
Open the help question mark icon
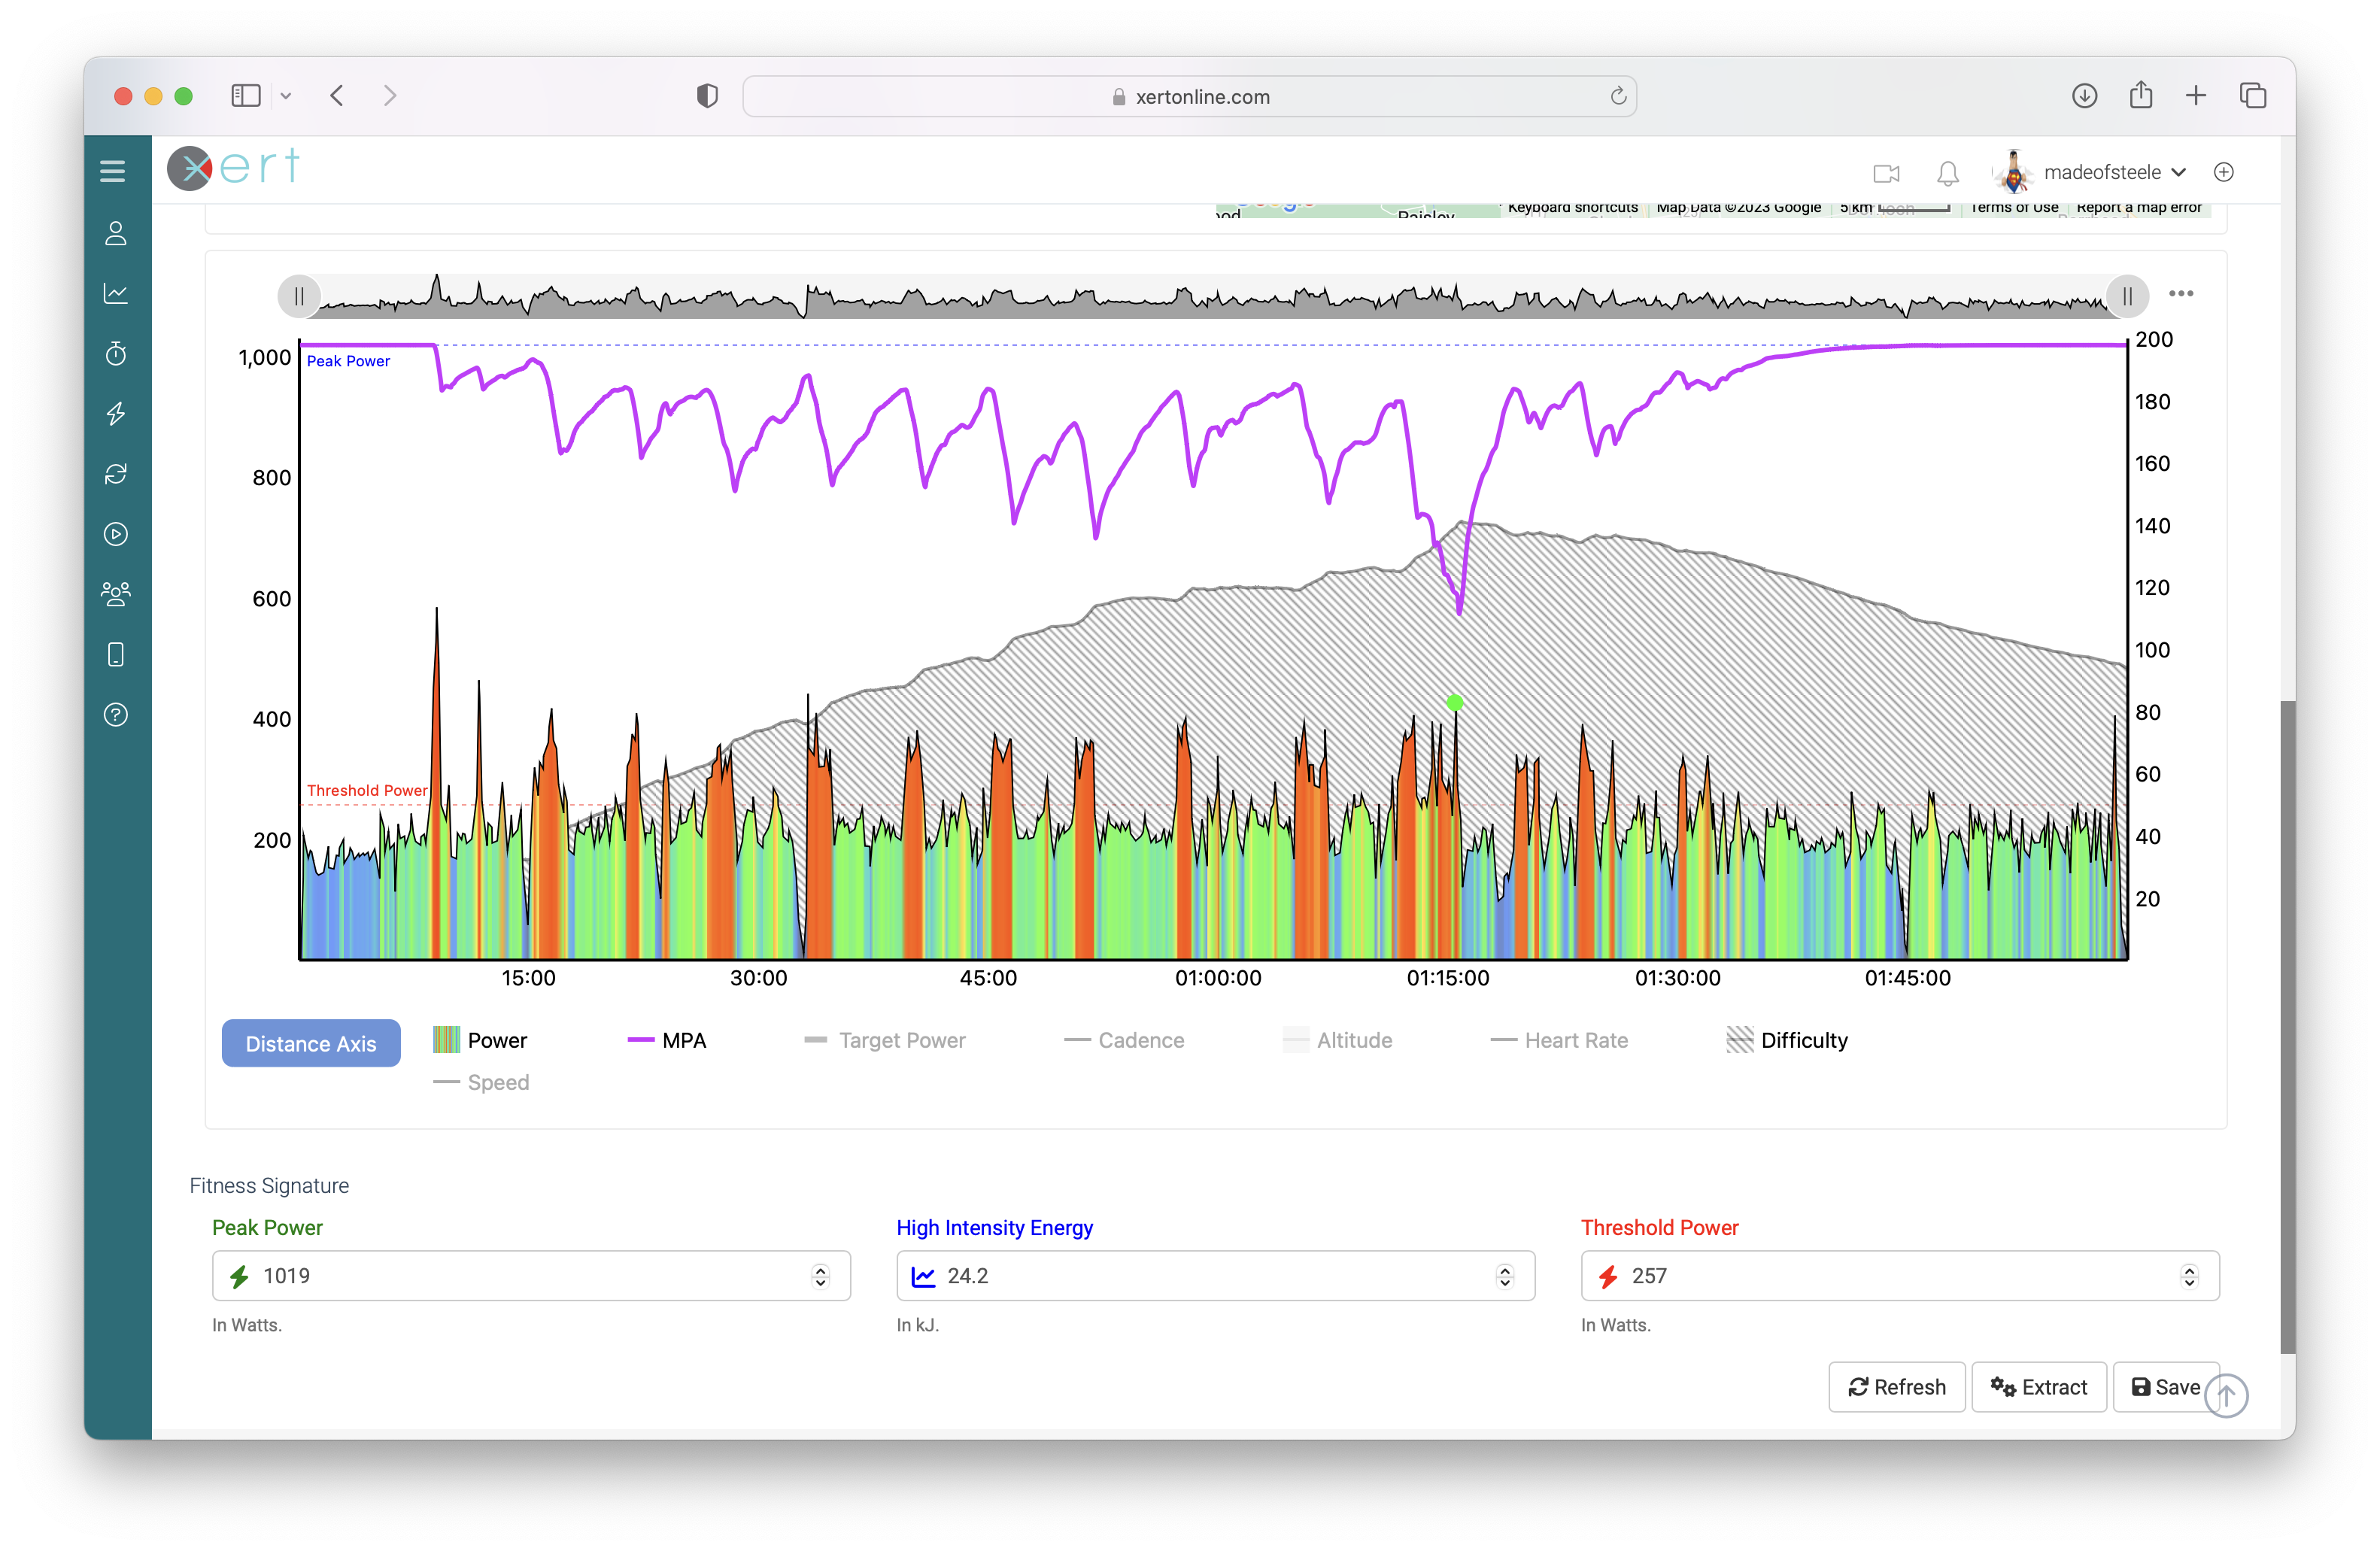point(116,715)
